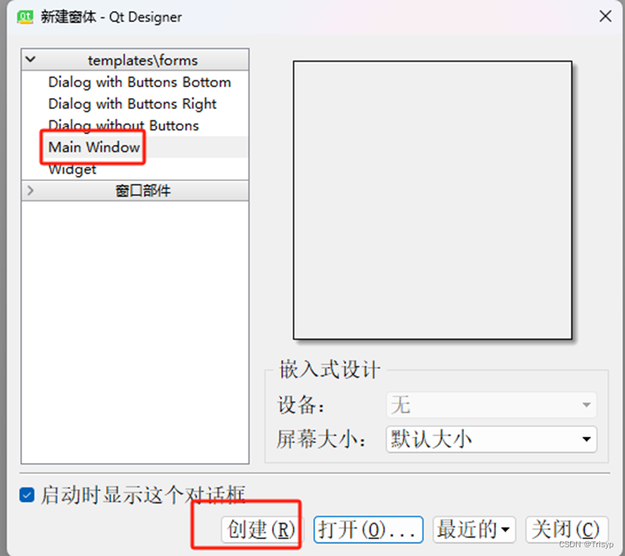625x556 pixels.
Task: Open the 屏幕大小 dropdown showing 默认大小
Action: click(491, 440)
